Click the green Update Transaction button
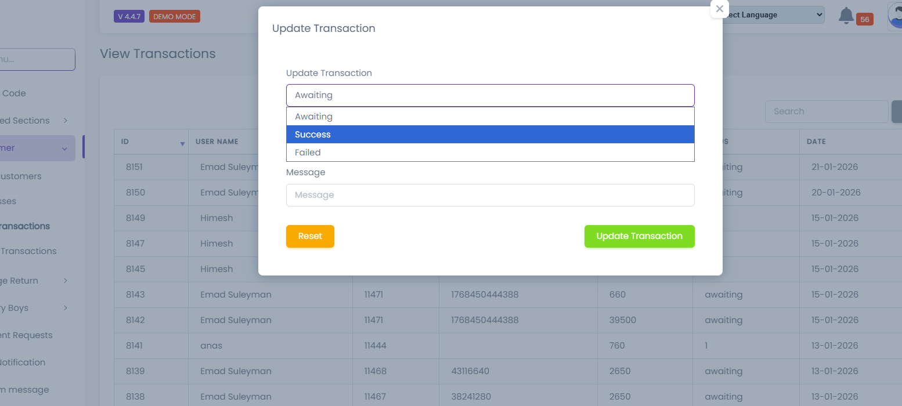The height and width of the screenshot is (406, 902). click(x=639, y=236)
